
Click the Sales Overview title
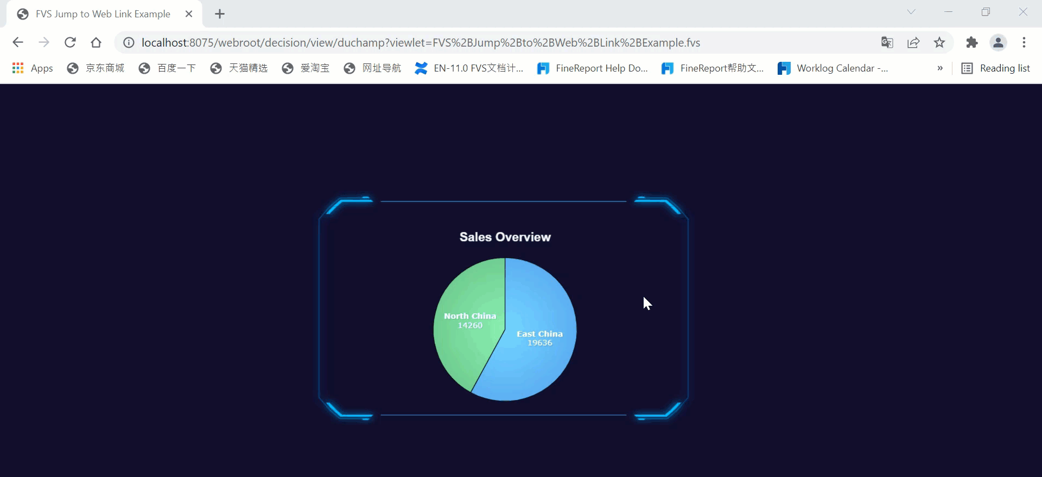point(505,237)
